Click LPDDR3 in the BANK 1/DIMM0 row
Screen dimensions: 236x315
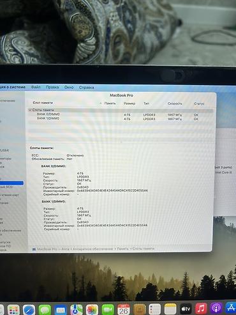pos(149,119)
